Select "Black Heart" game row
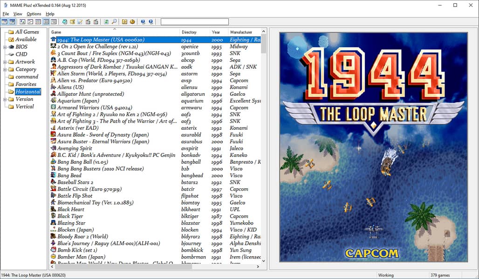Image resolution: width=479 pixels, height=279 pixels. 156,209
